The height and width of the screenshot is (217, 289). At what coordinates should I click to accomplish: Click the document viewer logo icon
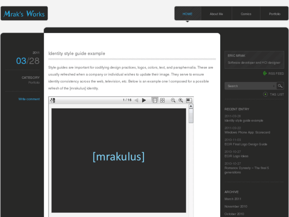tap(52, 100)
